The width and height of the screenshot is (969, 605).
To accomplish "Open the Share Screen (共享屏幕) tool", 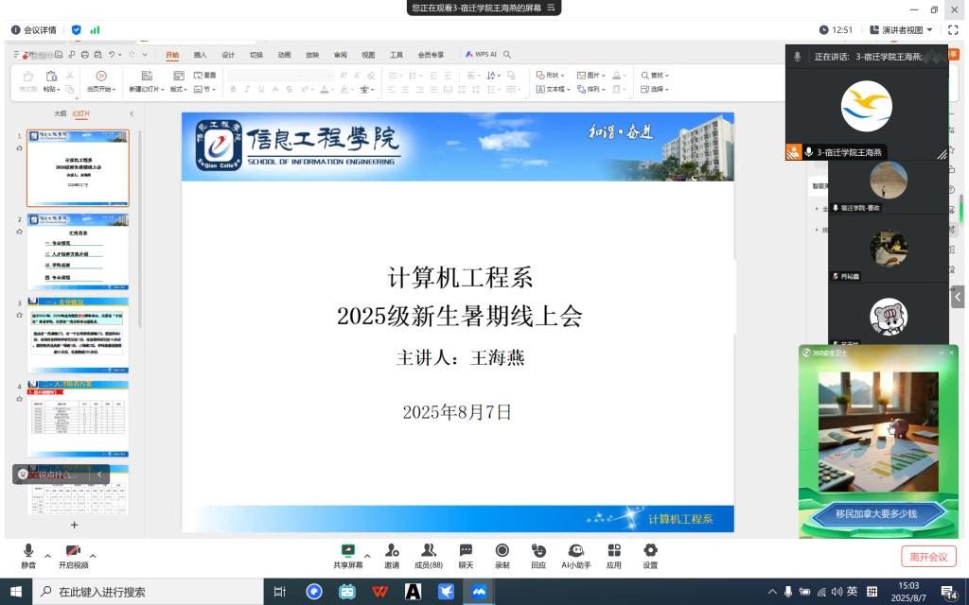I will (347, 555).
